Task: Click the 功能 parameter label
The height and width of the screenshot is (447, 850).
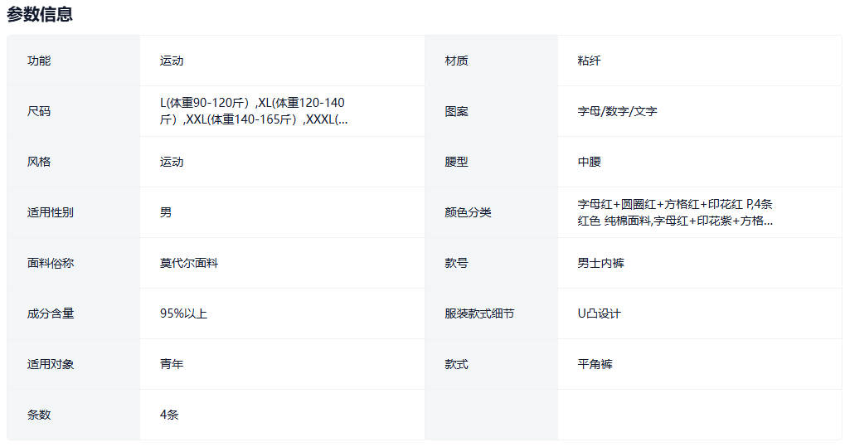Action: coord(39,61)
